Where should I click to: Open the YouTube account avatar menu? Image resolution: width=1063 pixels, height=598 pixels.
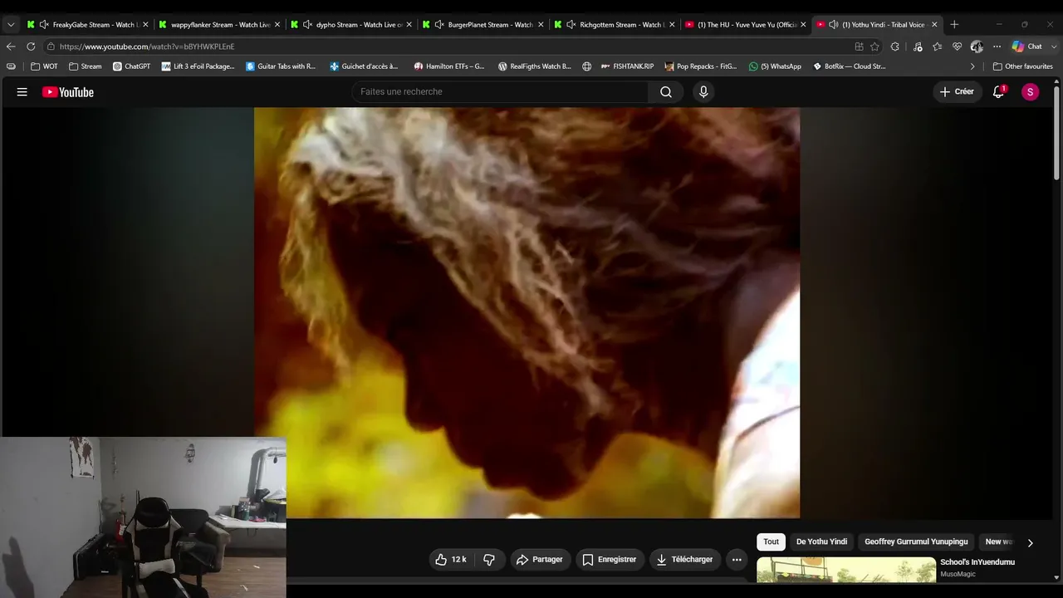pos(1031,92)
